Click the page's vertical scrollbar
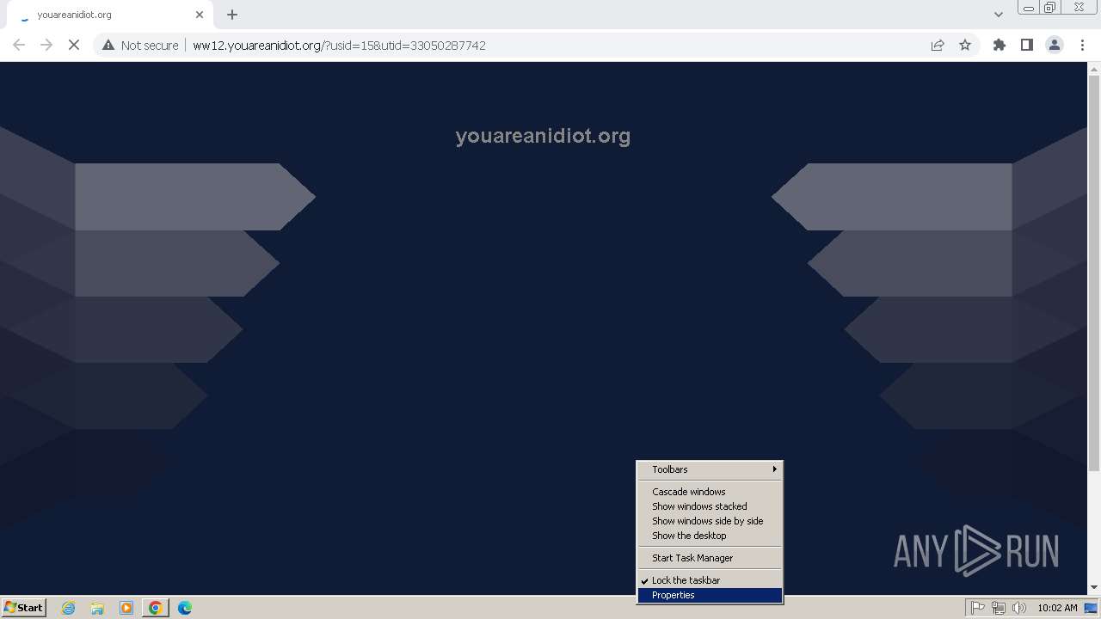This screenshot has height=619, width=1101. [1094, 272]
